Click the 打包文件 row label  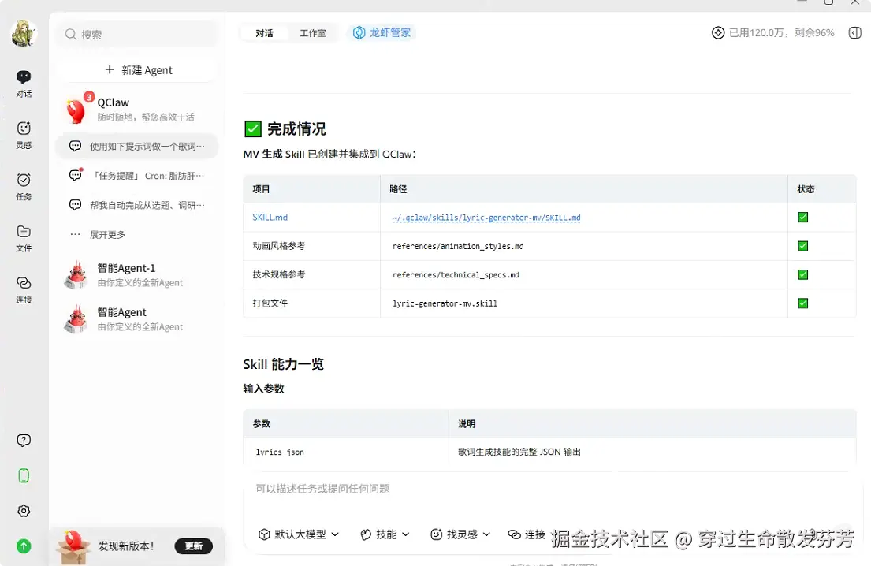[270, 303]
